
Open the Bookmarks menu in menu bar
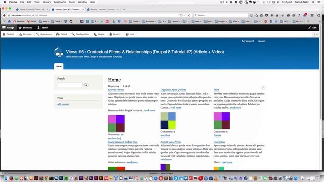click(60, 2)
